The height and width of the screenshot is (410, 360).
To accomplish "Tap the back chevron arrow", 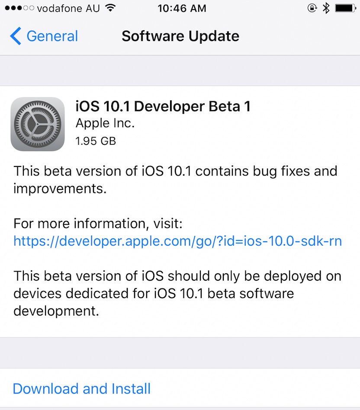I will coord(16,36).
